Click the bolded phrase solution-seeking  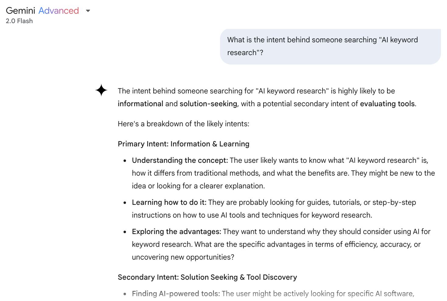click(x=208, y=103)
